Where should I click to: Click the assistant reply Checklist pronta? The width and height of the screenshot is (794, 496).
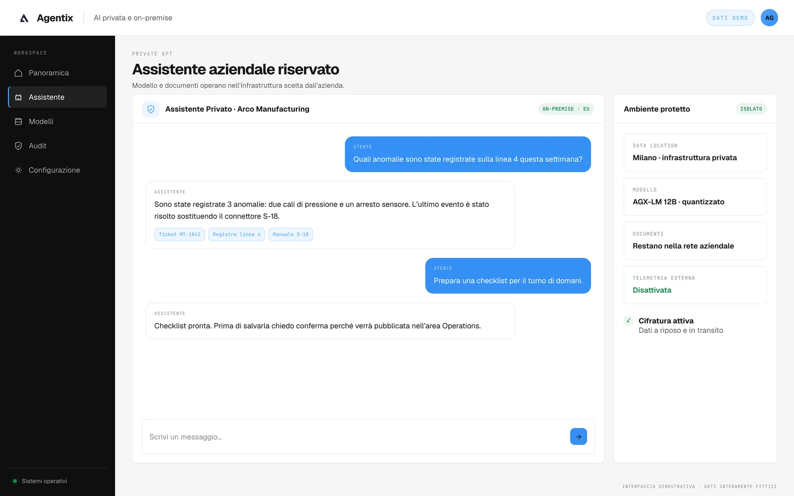[330, 321]
